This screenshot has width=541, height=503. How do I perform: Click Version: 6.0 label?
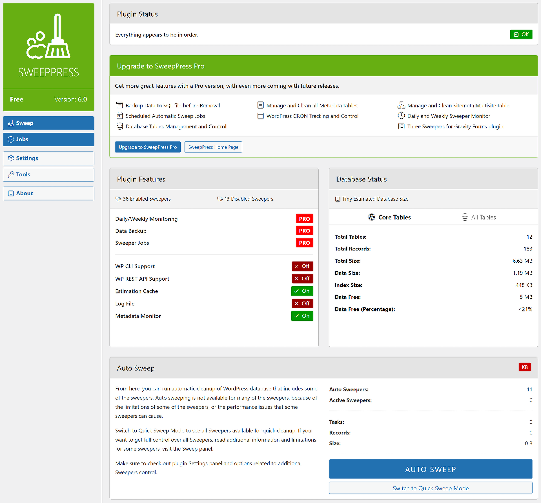pyautogui.click(x=70, y=99)
